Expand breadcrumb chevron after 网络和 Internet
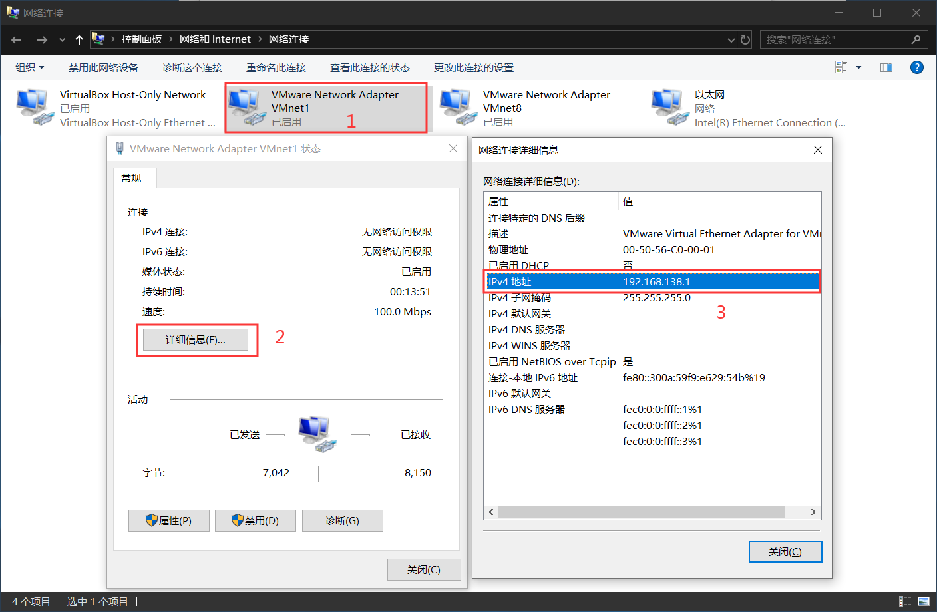The height and width of the screenshot is (612, 937). pos(260,39)
